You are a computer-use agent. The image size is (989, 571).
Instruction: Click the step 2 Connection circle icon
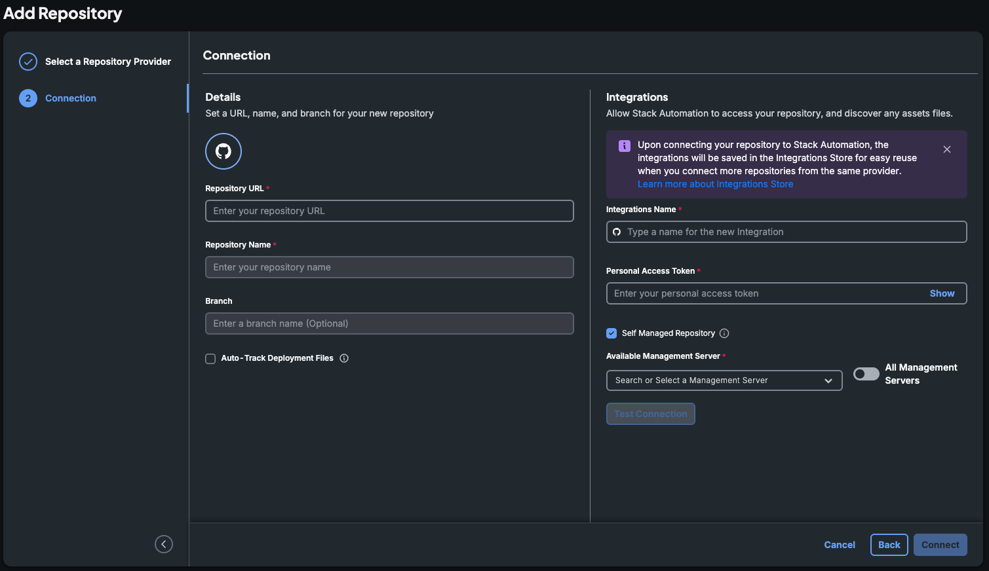tap(28, 98)
